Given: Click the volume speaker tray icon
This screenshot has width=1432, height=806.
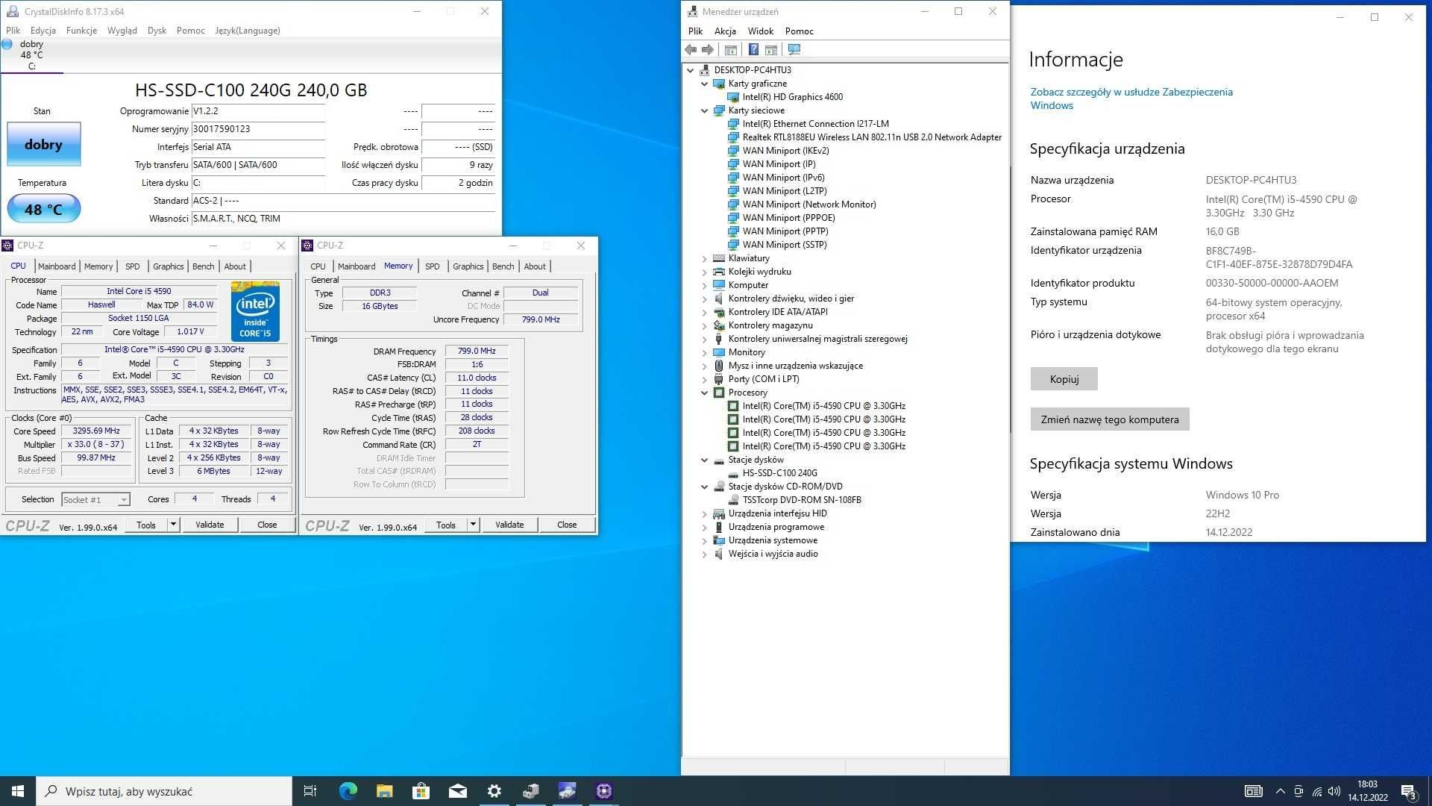Looking at the screenshot, I should (x=1334, y=791).
